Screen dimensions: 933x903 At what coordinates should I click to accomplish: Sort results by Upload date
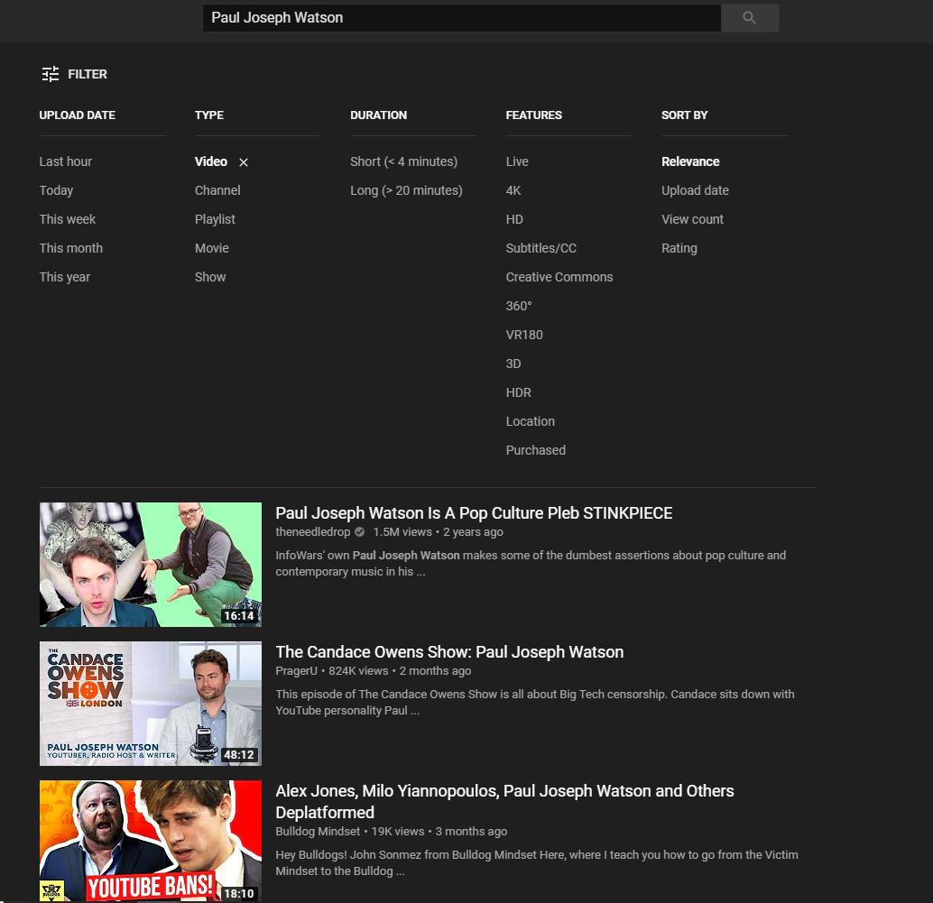(x=695, y=190)
